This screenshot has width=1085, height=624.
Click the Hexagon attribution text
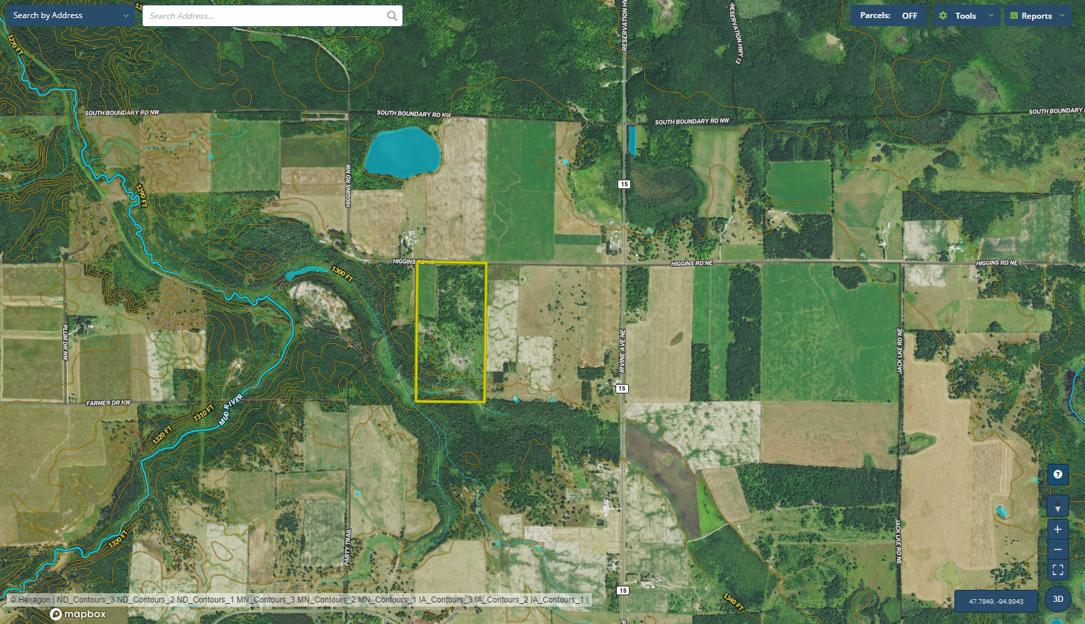point(33,600)
